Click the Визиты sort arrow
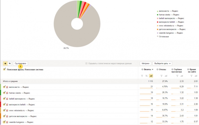 click(153, 69)
